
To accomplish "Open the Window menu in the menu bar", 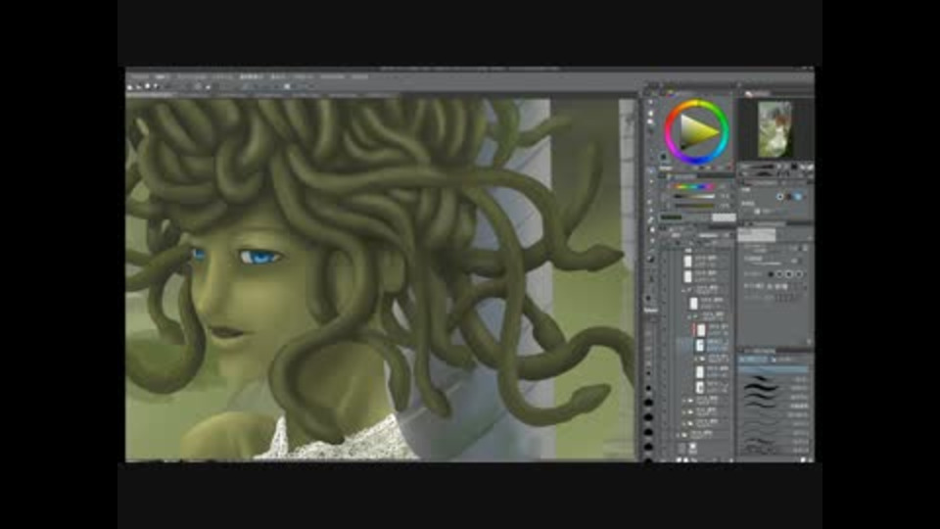I will (x=332, y=76).
